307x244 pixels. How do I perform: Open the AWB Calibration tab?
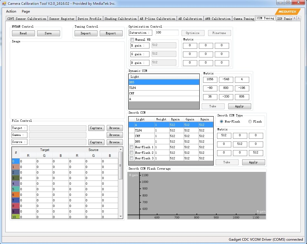(x=218, y=19)
